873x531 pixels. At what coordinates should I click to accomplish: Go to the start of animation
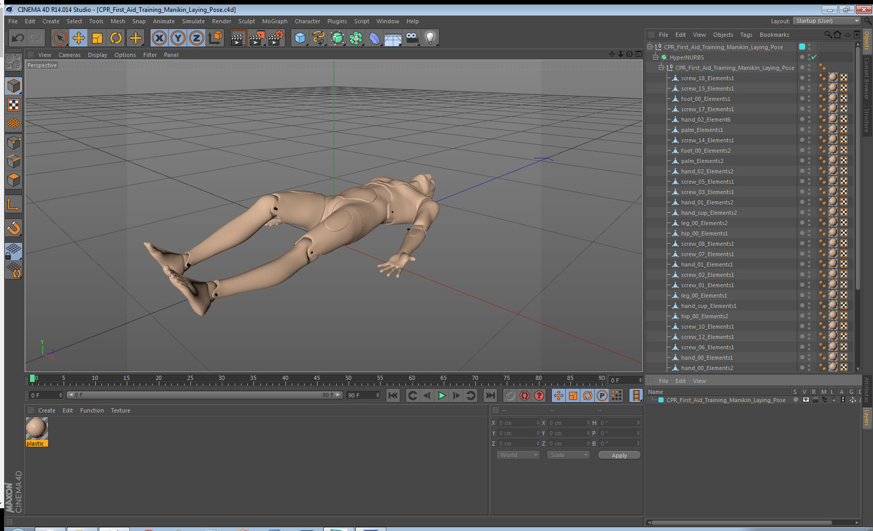[x=393, y=395]
